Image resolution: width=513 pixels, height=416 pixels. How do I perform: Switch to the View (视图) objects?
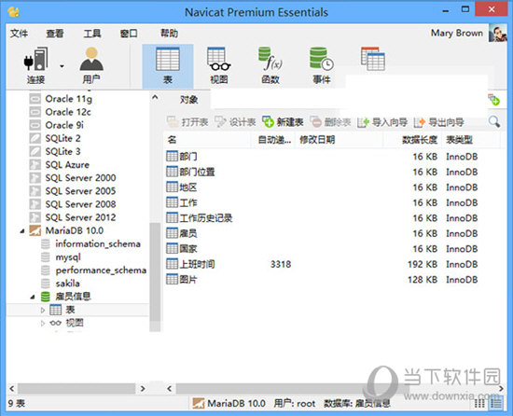tap(219, 65)
